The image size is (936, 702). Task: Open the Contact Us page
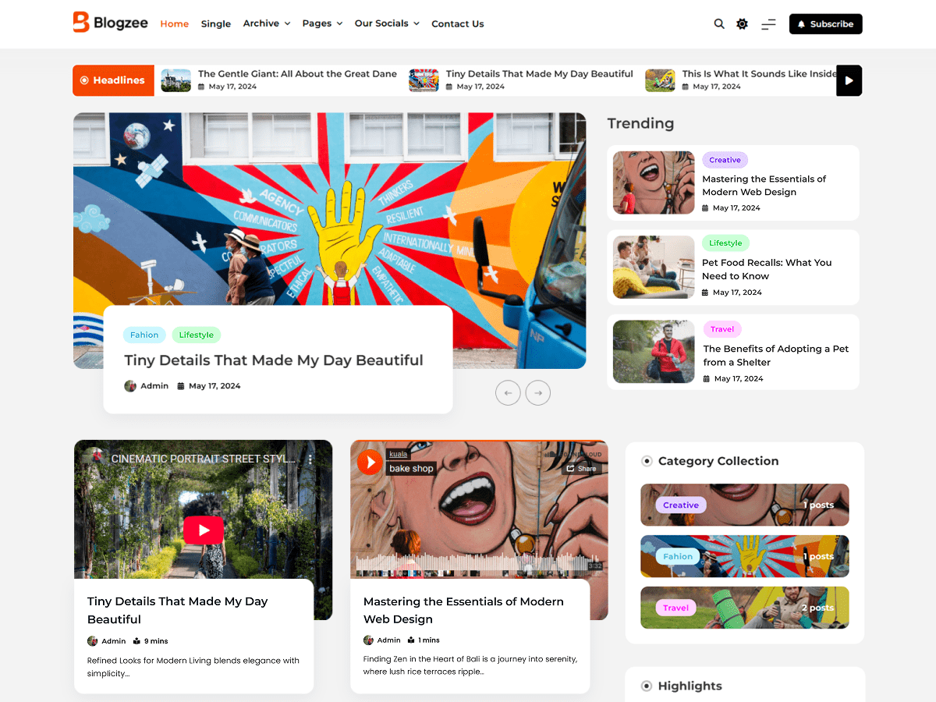pos(458,24)
